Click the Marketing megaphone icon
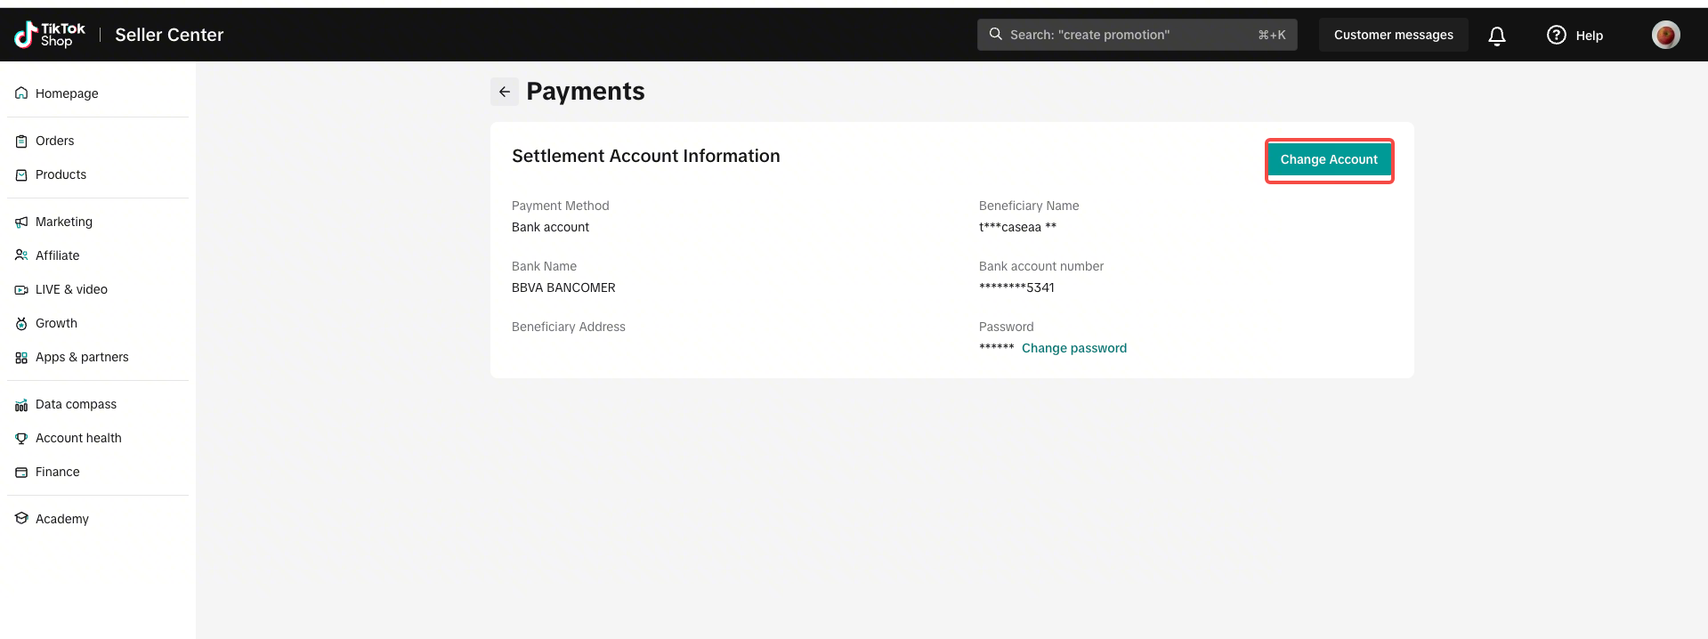The width and height of the screenshot is (1708, 639). coord(21,222)
